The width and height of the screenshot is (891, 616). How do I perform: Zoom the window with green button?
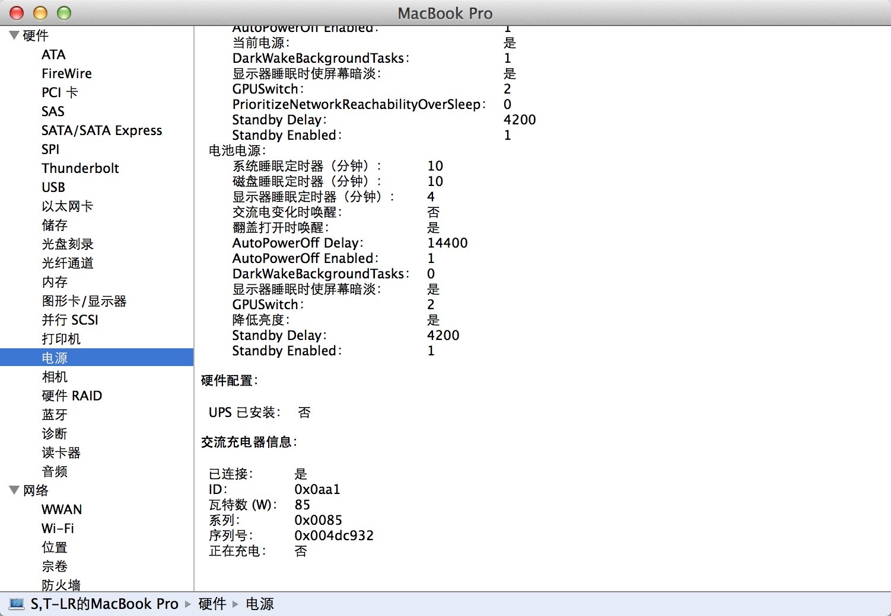[63, 13]
